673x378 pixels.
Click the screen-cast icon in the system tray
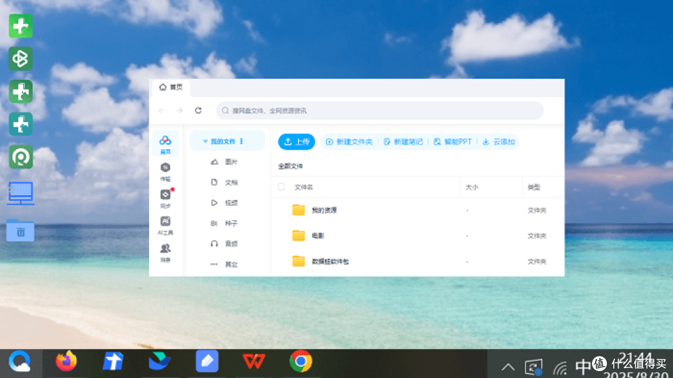tap(533, 367)
